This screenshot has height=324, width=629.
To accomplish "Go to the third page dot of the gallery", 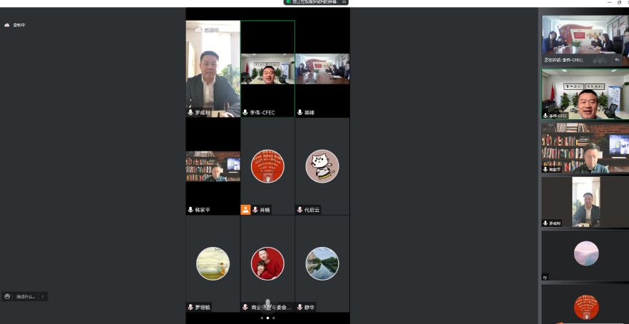I will tap(273, 318).
